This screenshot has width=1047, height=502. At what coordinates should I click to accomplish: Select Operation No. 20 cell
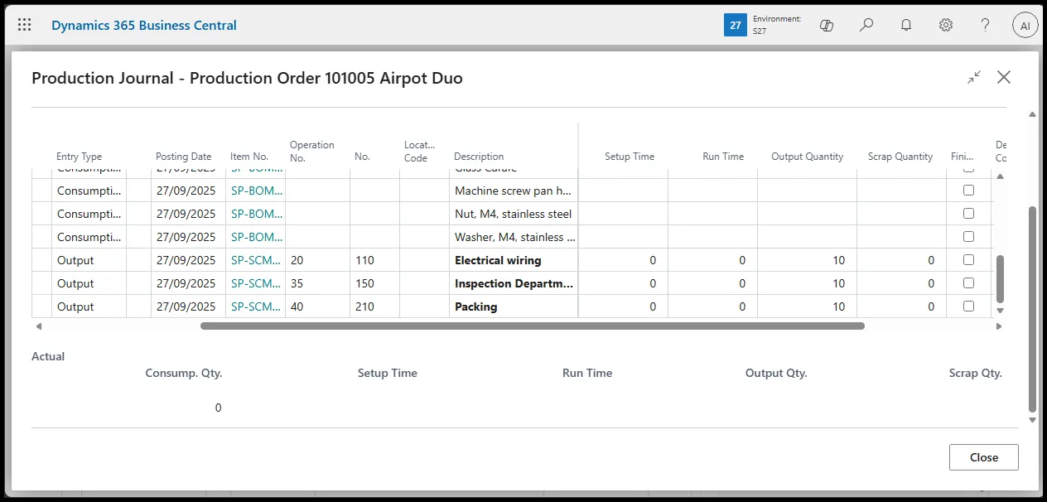tap(317, 260)
